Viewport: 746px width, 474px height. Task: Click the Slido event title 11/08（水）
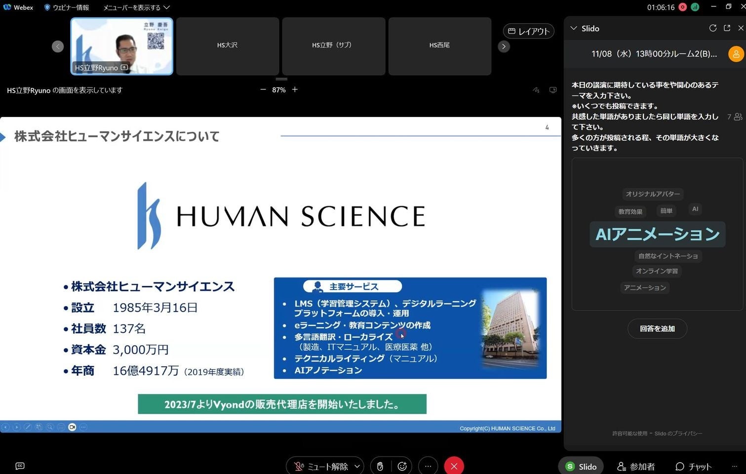point(654,54)
